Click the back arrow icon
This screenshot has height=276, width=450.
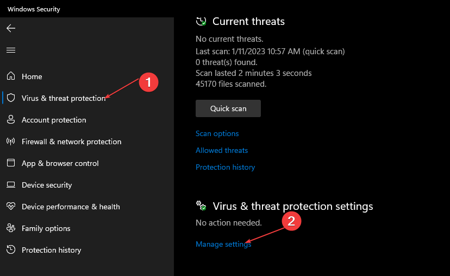click(11, 28)
